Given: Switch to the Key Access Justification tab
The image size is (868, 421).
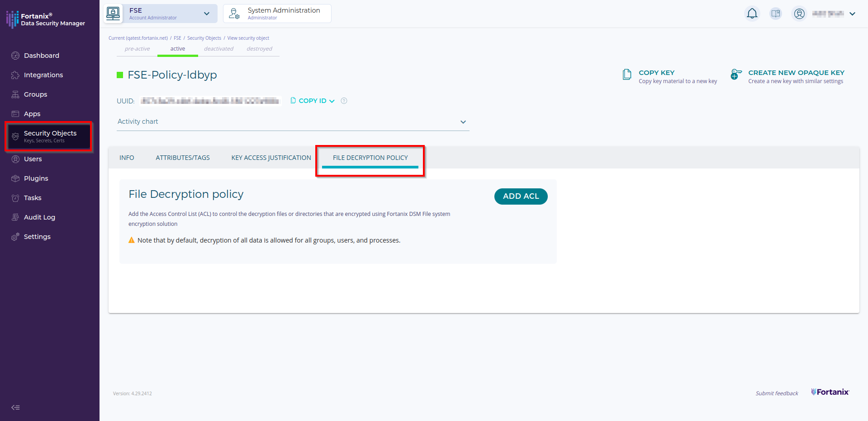Looking at the screenshot, I should tap(271, 158).
